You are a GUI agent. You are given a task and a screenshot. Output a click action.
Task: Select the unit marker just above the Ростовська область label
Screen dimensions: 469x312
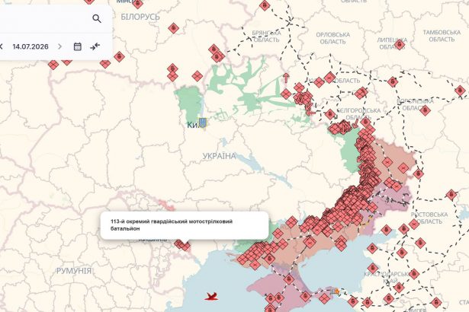(x=451, y=195)
